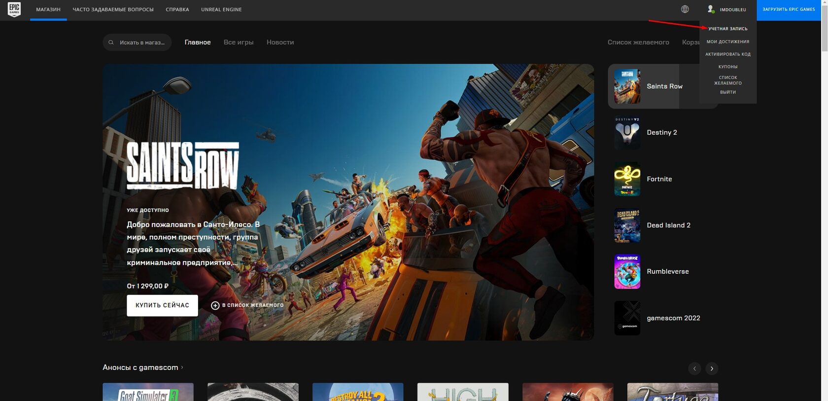Open the UNREAL ENGINE menu item
Image resolution: width=828 pixels, height=401 pixels.
click(x=221, y=9)
